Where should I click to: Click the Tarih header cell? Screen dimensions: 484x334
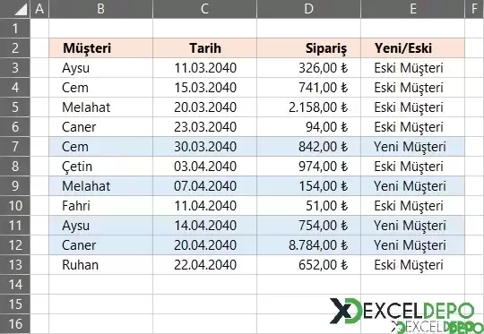point(204,48)
